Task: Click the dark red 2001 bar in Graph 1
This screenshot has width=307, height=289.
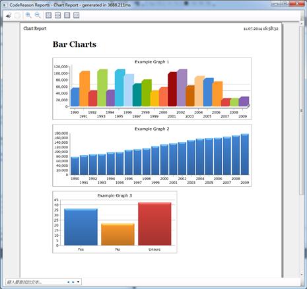Action: (x=172, y=89)
